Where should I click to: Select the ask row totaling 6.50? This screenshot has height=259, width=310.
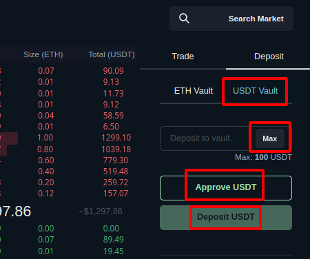(68, 127)
